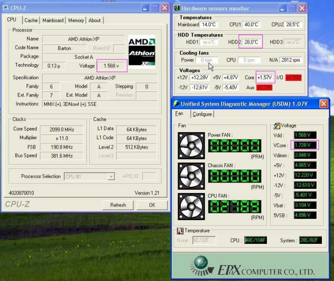The width and height of the screenshot is (334, 281).
Task: Click the Temperature thermometer icon in USDM
Action: pos(180,231)
